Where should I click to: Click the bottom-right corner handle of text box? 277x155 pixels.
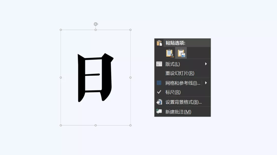[x=130, y=125]
